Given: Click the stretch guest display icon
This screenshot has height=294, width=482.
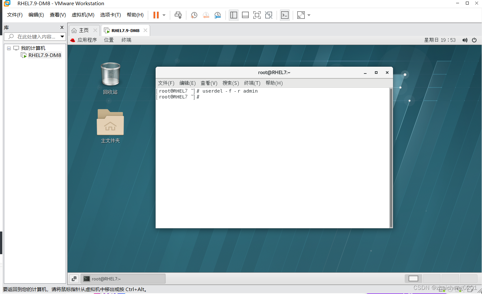Looking at the screenshot, I should click(301, 15).
